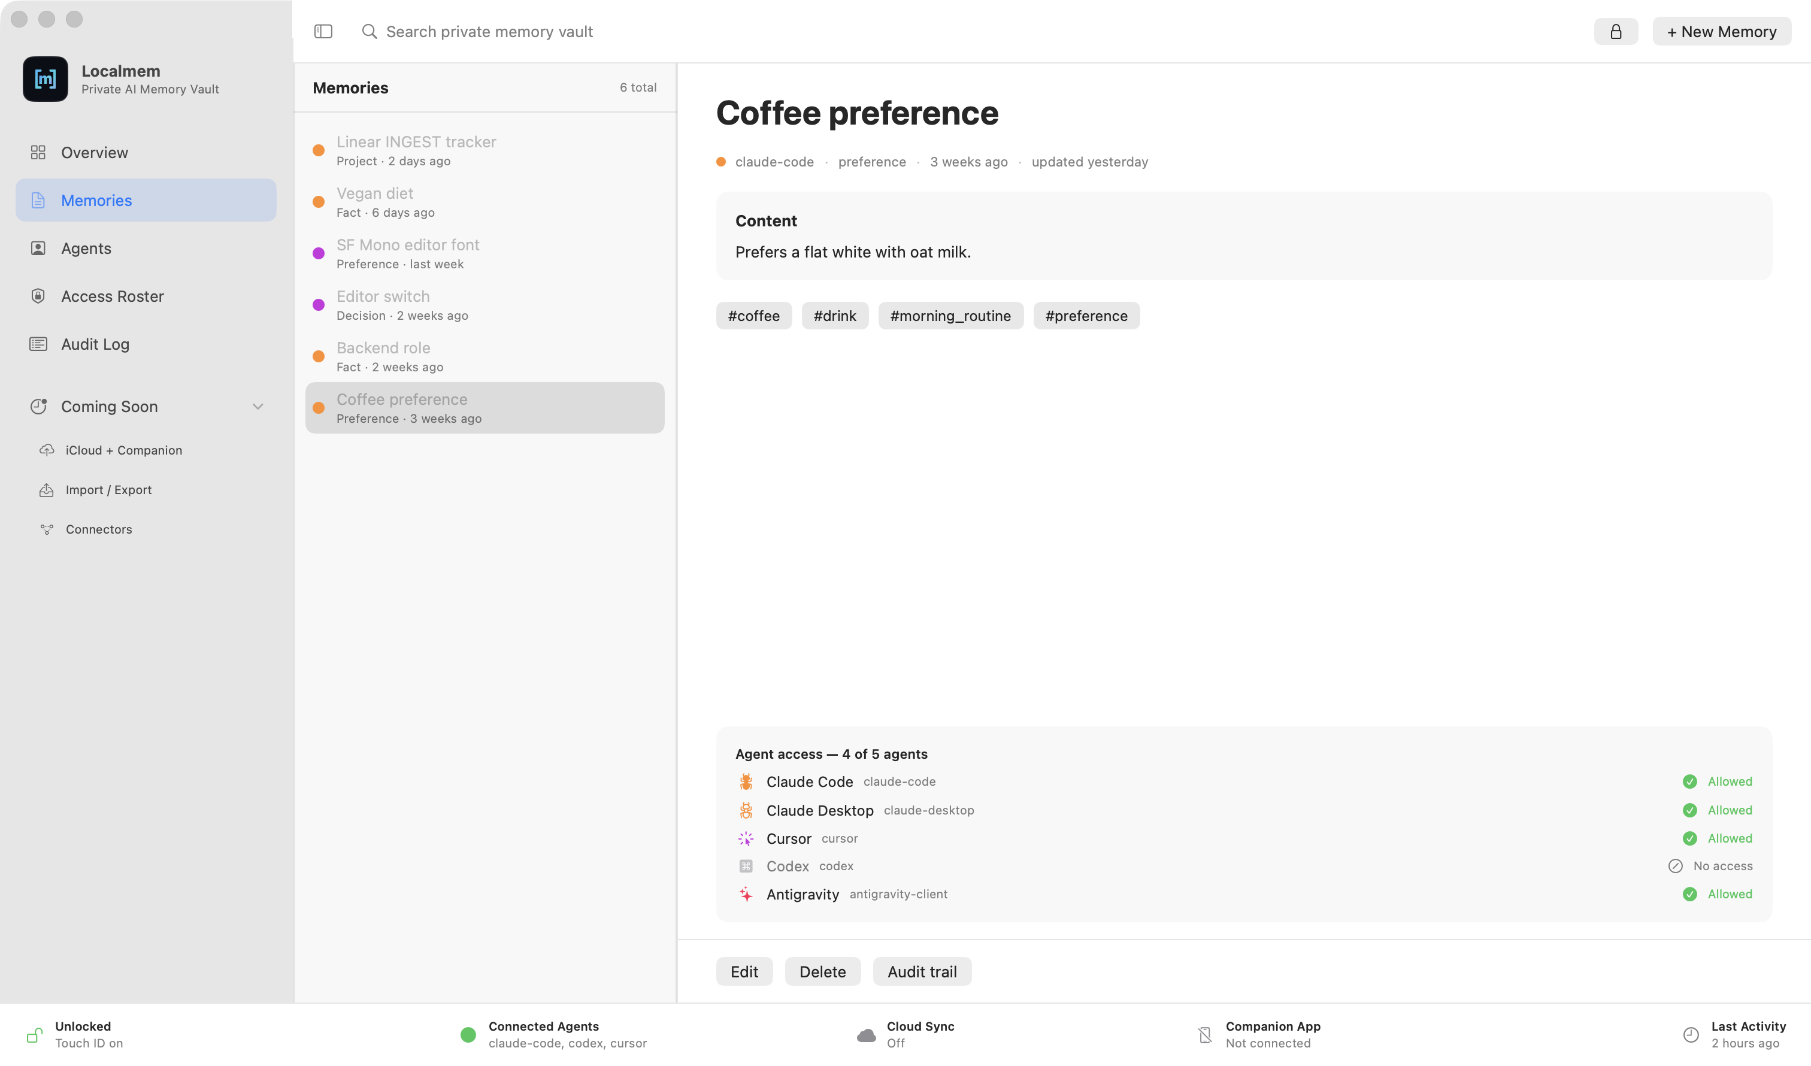Click the Agents person icon

coord(38,248)
